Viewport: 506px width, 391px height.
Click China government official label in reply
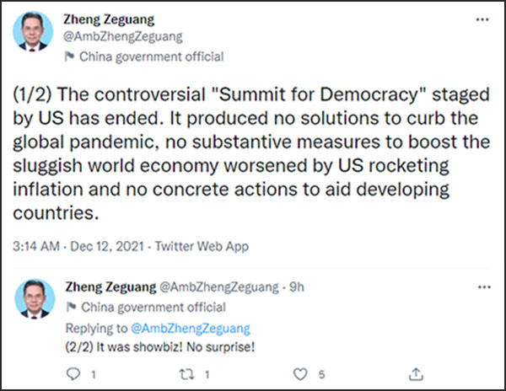coord(153,308)
